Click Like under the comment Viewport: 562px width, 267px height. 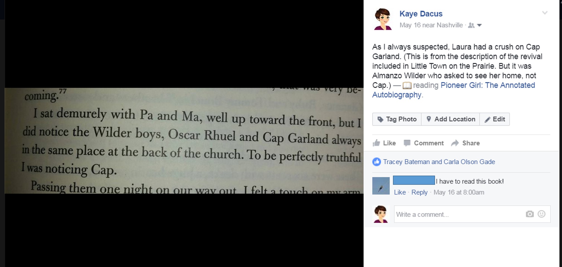point(400,192)
